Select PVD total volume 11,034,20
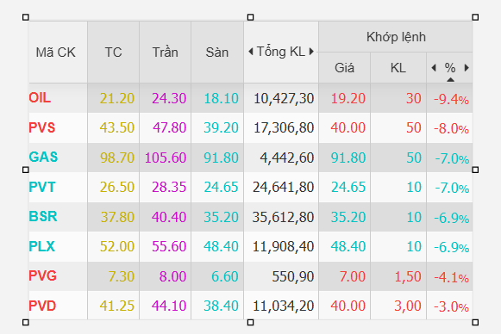Viewport: 501px width, 334px height. [284, 306]
